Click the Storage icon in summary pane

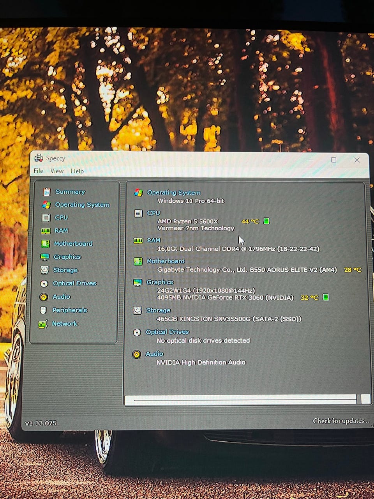tap(137, 310)
